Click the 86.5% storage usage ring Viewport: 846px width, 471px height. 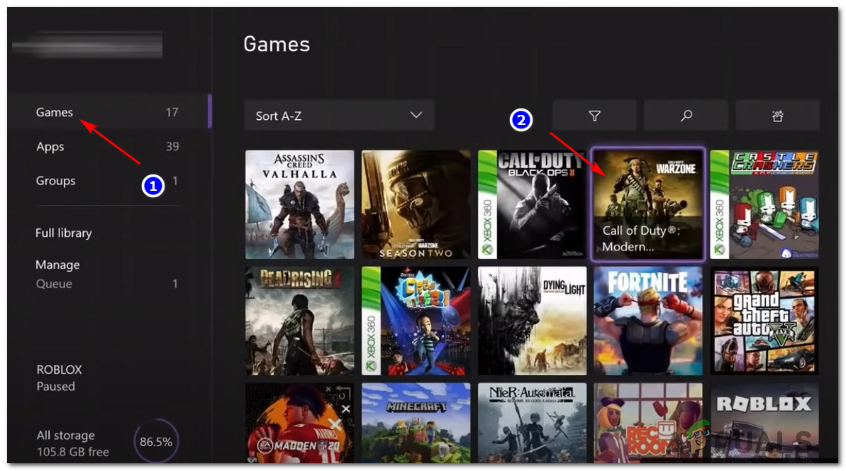(156, 441)
